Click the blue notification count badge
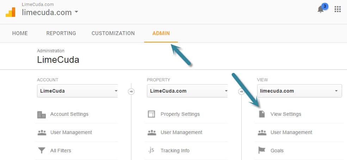Image resolution: width=347 pixels, height=160 pixels. pos(325,6)
